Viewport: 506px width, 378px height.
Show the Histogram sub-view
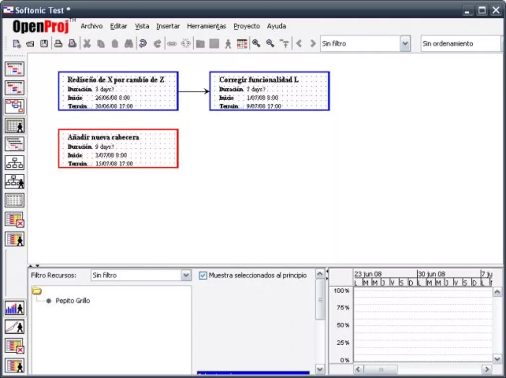pos(14,308)
